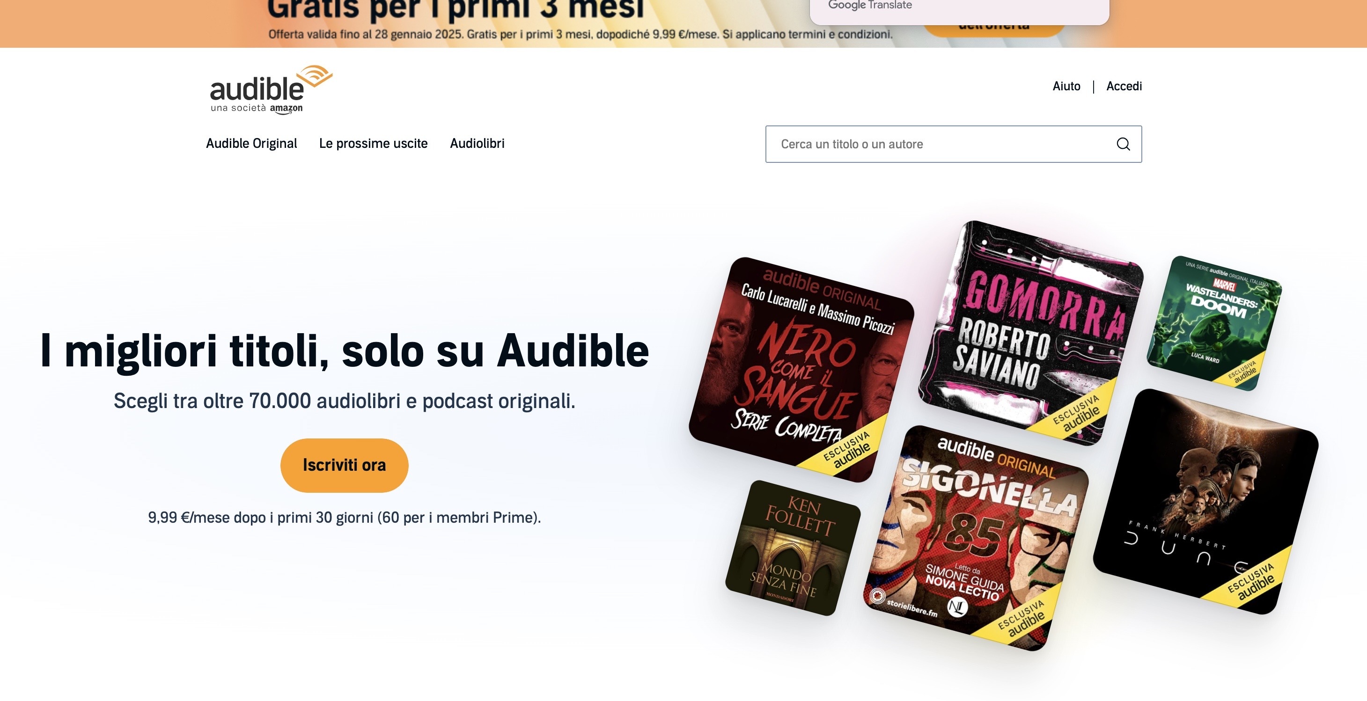Click Accedi to sign in
Viewport: 1367px width, 701px height.
coord(1124,86)
